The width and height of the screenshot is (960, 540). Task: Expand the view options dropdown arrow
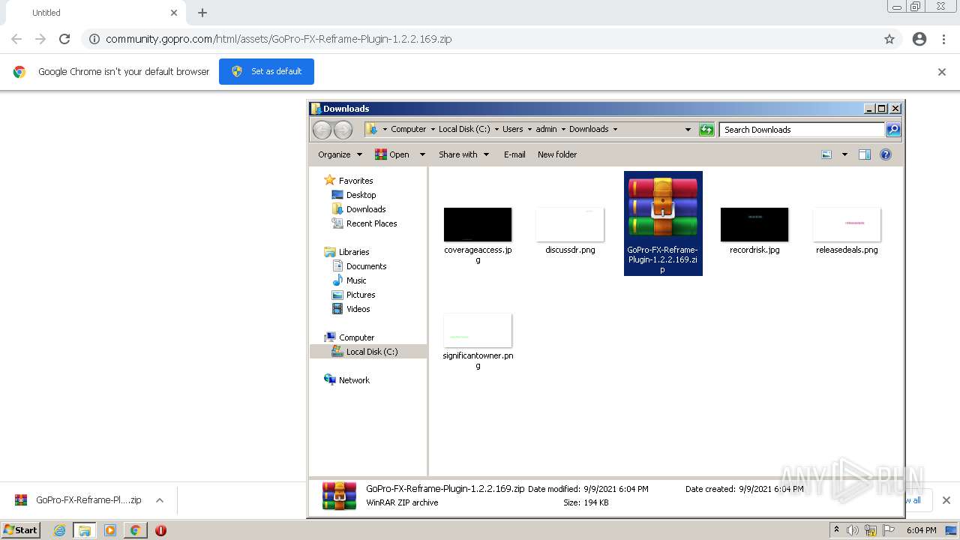pos(844,154)
